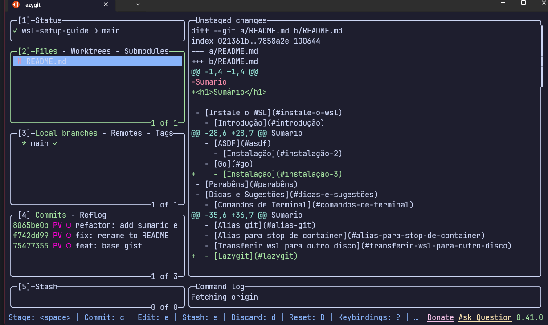The image size is (548, 325).
Task: Click the commit graph circle for 8065be0b
Action: [x=69, y=225]
